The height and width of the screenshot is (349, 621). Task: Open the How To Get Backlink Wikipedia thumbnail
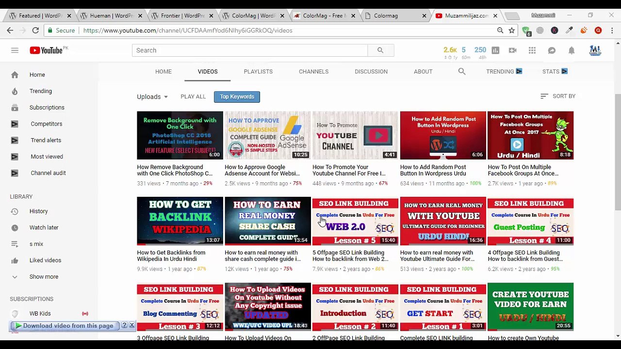tap(180, 221)
